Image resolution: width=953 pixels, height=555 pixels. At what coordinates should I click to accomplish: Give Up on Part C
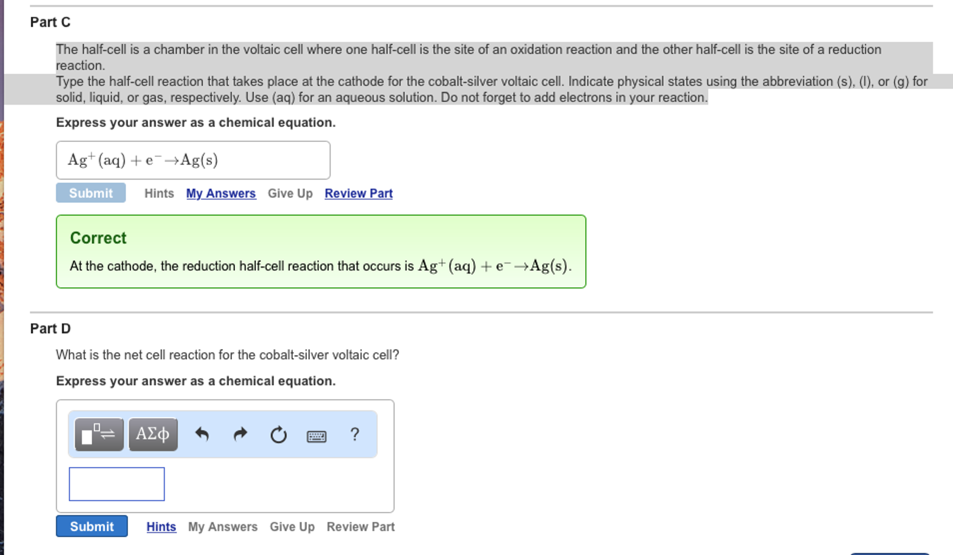290,193
